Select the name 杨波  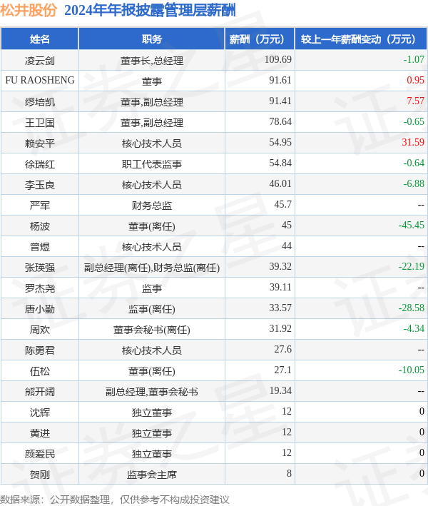40,226
